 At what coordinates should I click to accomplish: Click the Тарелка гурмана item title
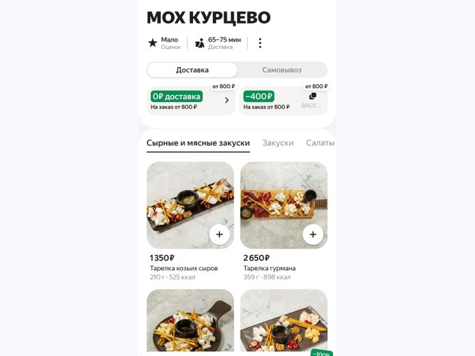coord(270,268)
